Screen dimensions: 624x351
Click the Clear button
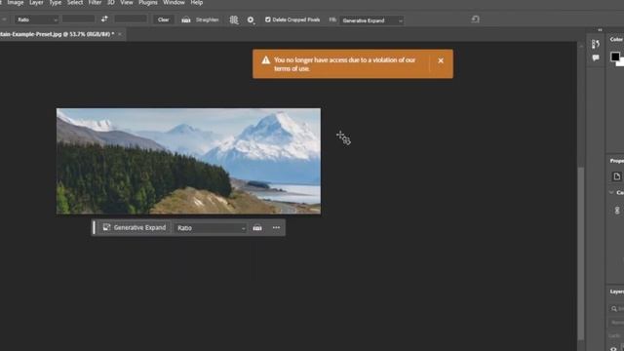coord(163,19)
